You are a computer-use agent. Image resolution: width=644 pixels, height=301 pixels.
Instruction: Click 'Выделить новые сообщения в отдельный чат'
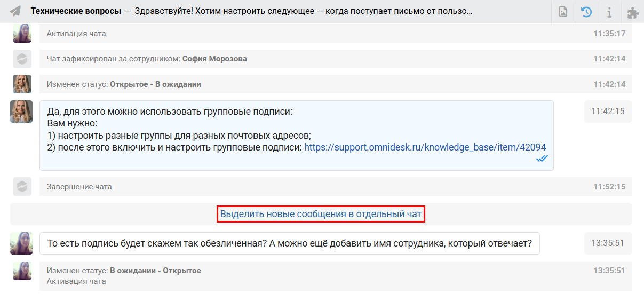tap(321, 214)
